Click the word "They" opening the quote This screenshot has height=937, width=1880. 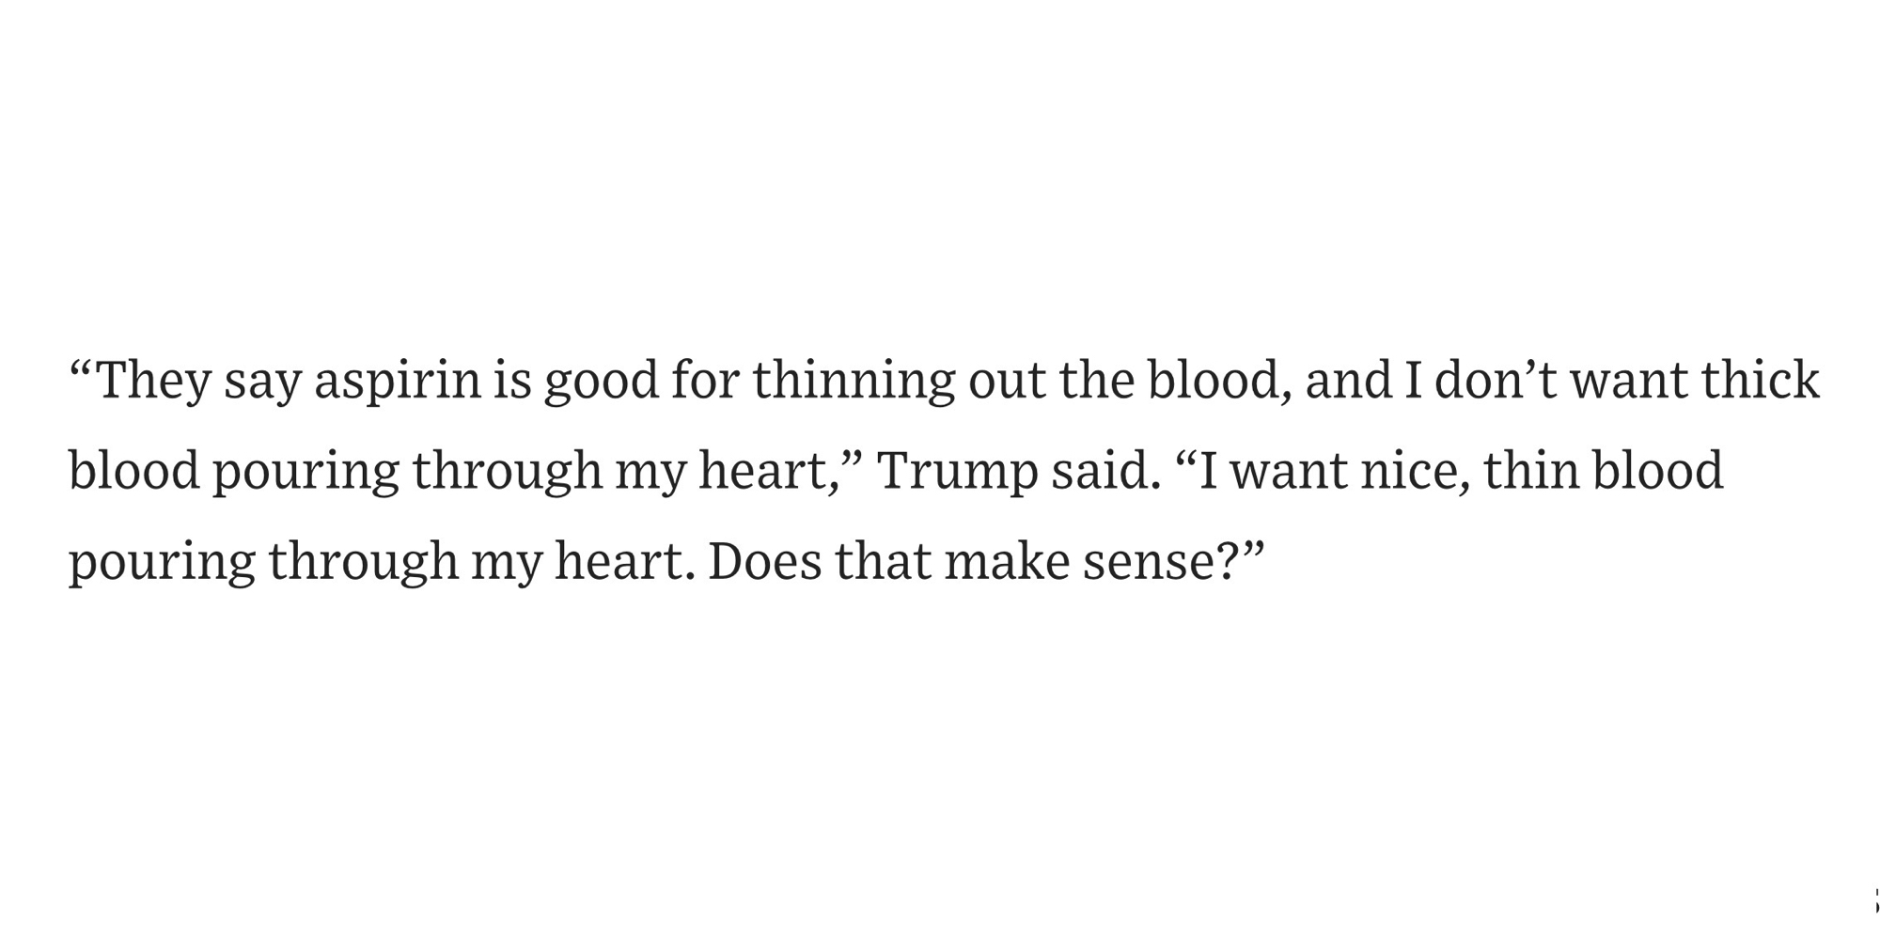[152, 382]
